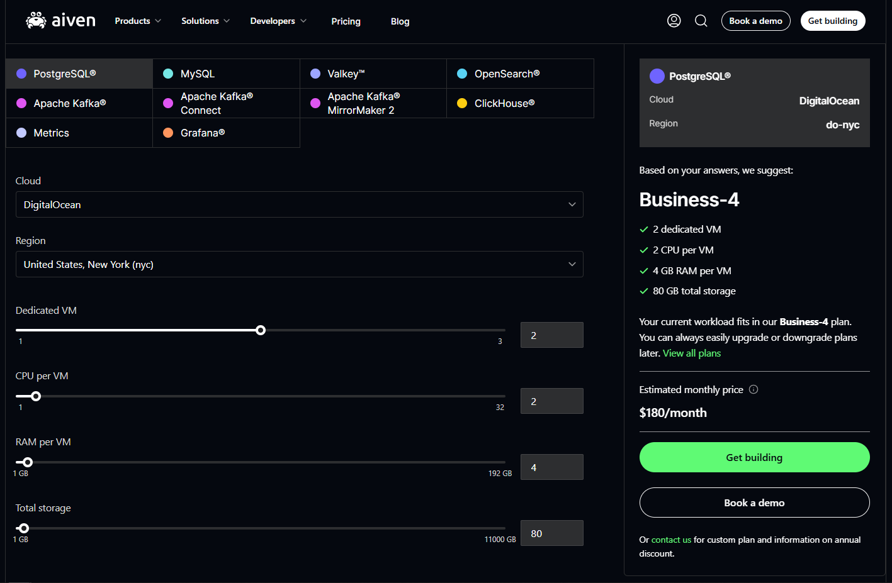Choose the Metrics service option
Viewport: 892px width, 583px height.
(79, 133)
